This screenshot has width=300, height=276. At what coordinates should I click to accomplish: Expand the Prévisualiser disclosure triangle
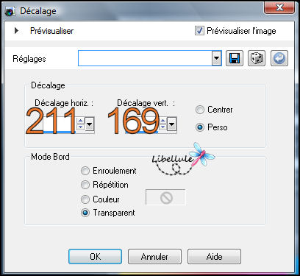pos(16,31)
